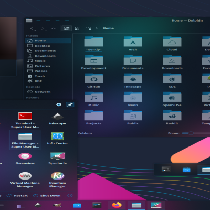
Task: Open Dolphin window menu icon in title bar
Action: [29, 20]
